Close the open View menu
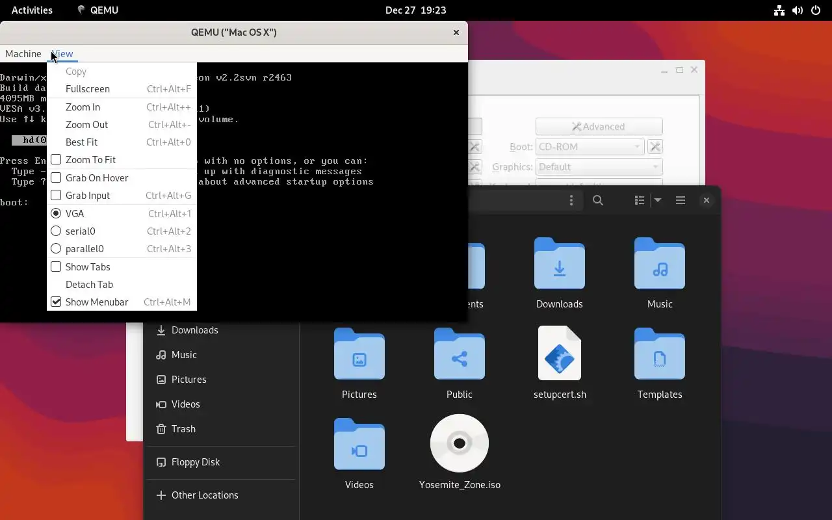The image size is (832, 520). click(x=62, y=54)
